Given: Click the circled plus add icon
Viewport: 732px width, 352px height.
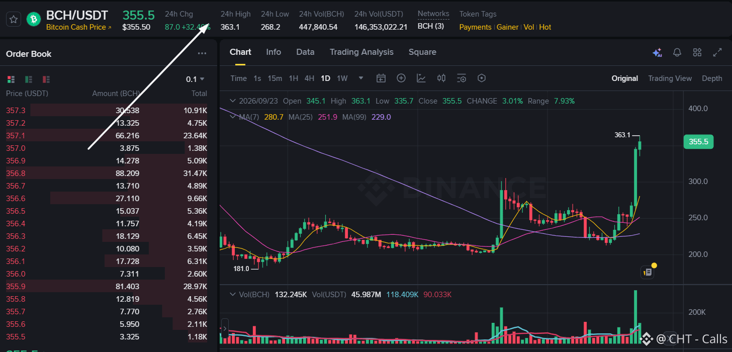Looking at the screenshot, I should [x=401, y=78].
